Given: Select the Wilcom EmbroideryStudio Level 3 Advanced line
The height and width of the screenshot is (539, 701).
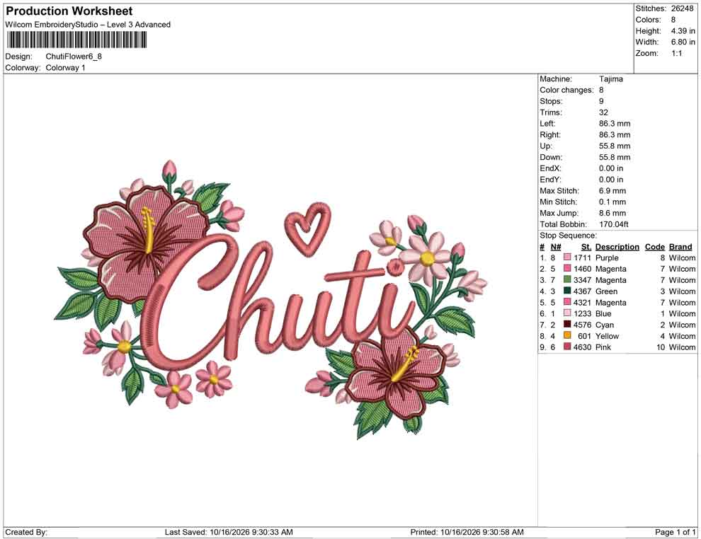Looking at the screenshot, I should (88, 25).
